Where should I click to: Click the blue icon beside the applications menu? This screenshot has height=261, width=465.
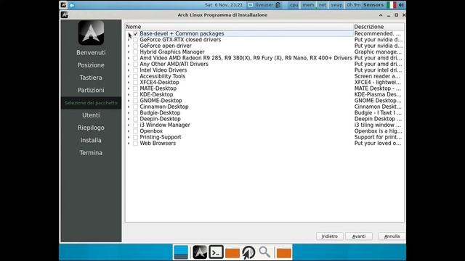pyautogui.click(x=72, y=5)
